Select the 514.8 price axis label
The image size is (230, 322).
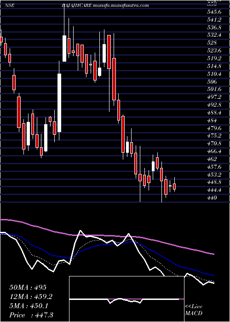click(214, 66)
